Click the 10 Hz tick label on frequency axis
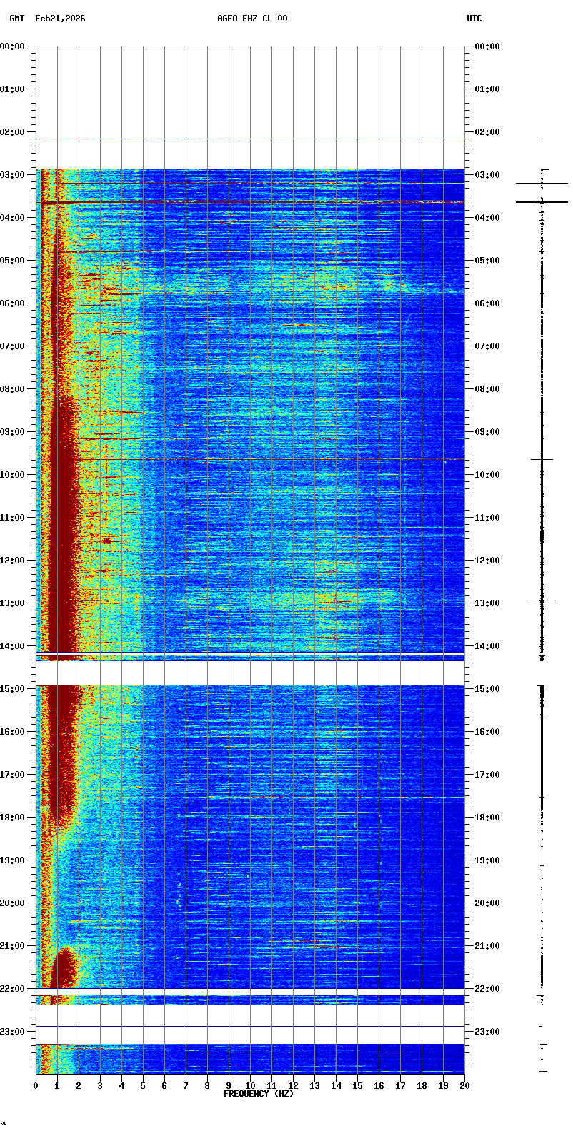This screenshot has height=1131, width=573. (x=250, y=1086)
